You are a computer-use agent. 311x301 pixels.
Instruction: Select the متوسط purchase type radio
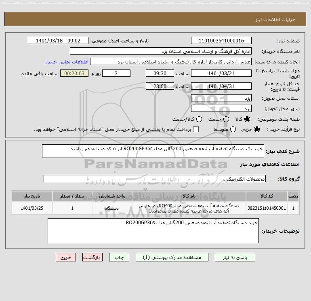tap(233, 129)
